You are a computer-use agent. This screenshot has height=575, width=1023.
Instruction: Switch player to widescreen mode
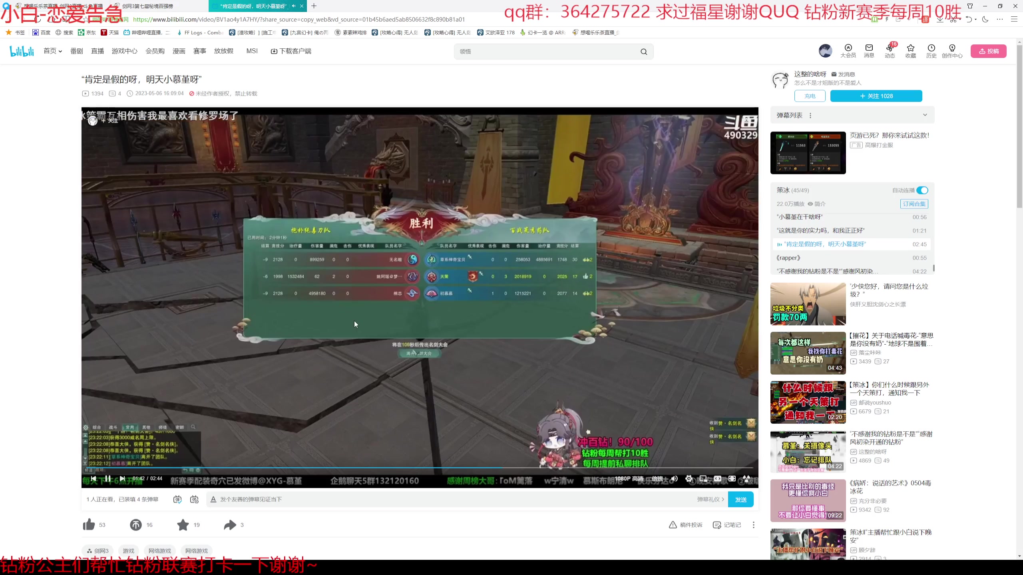coord(718,478)
